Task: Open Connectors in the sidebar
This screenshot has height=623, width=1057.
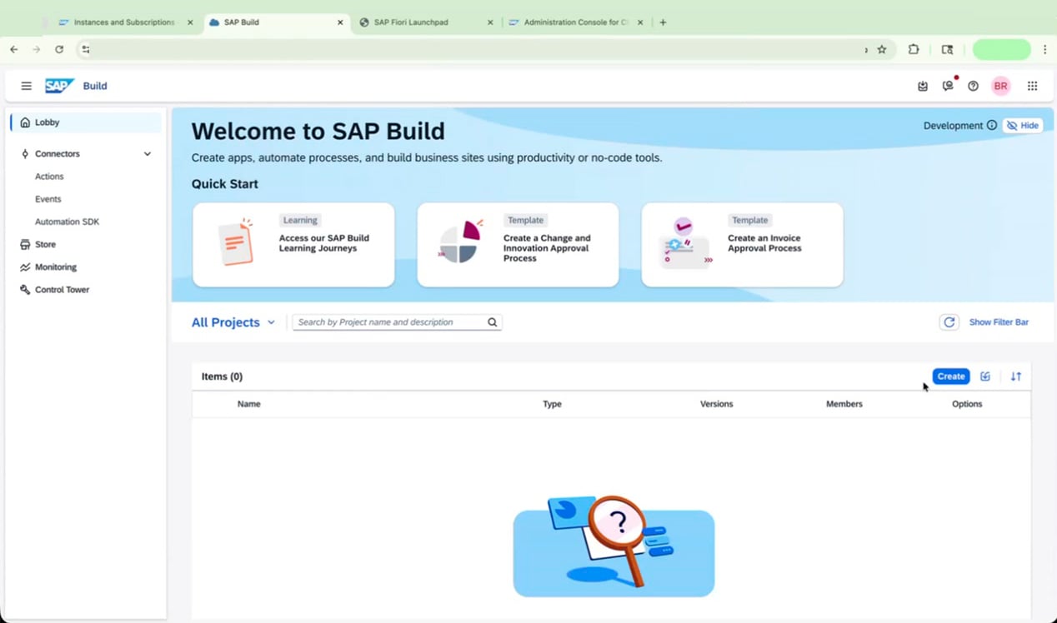Action: point(58,154)
